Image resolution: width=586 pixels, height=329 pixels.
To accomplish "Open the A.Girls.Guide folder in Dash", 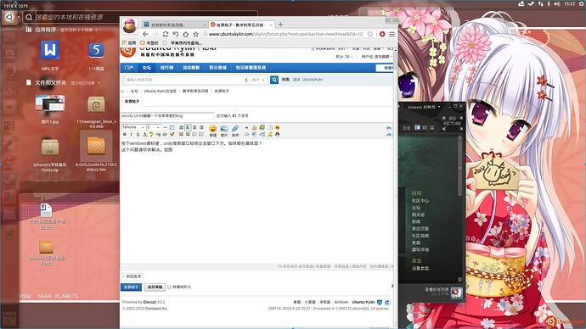I will coord(96,151).
